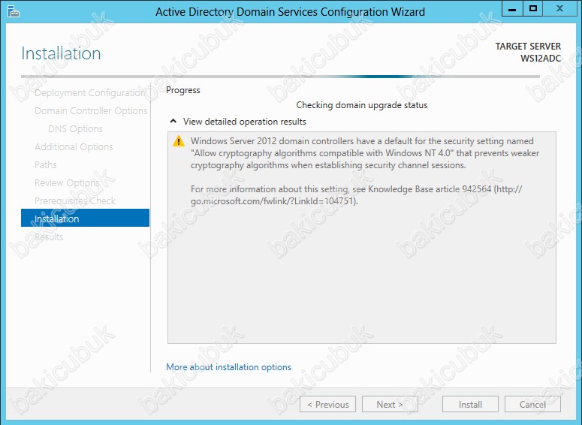The width and height of the screenshot is (582, 425).
Task: Click the wizard icon in the title bar
Action: point(14,12)
